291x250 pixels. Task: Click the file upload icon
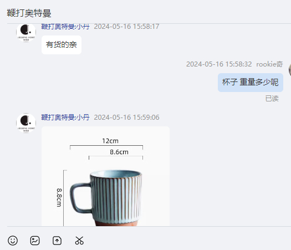click(57, 241)
